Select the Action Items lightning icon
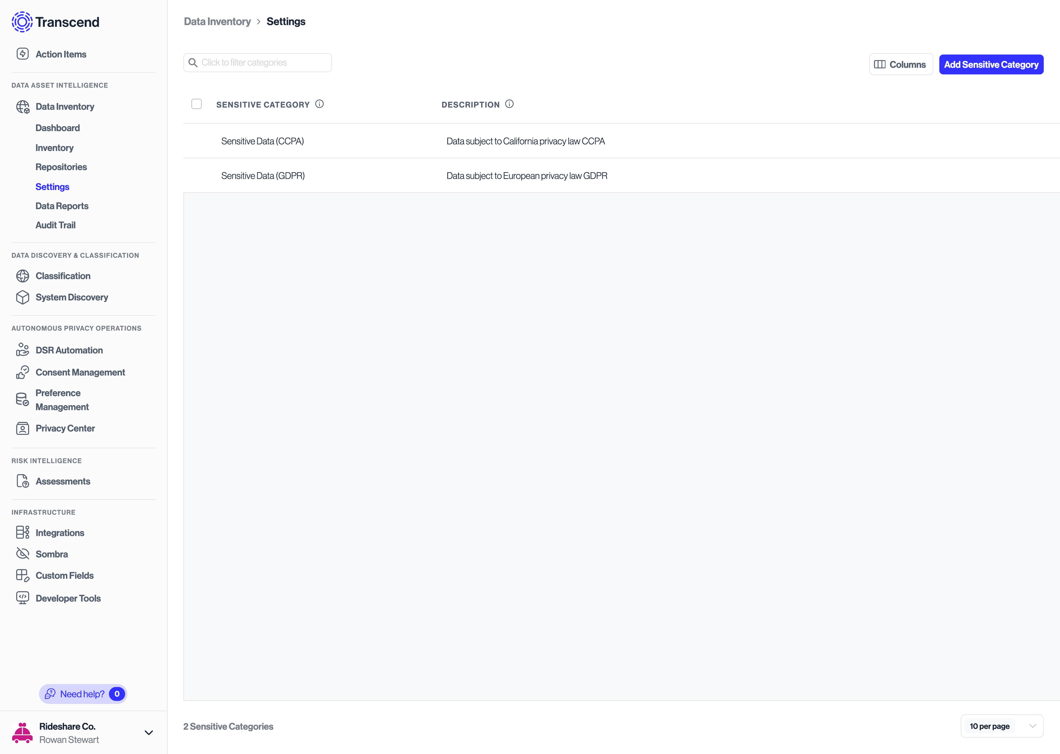 click(x=23, y=53)
